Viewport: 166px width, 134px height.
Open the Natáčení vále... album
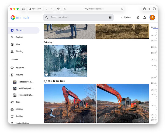[26, 82]
